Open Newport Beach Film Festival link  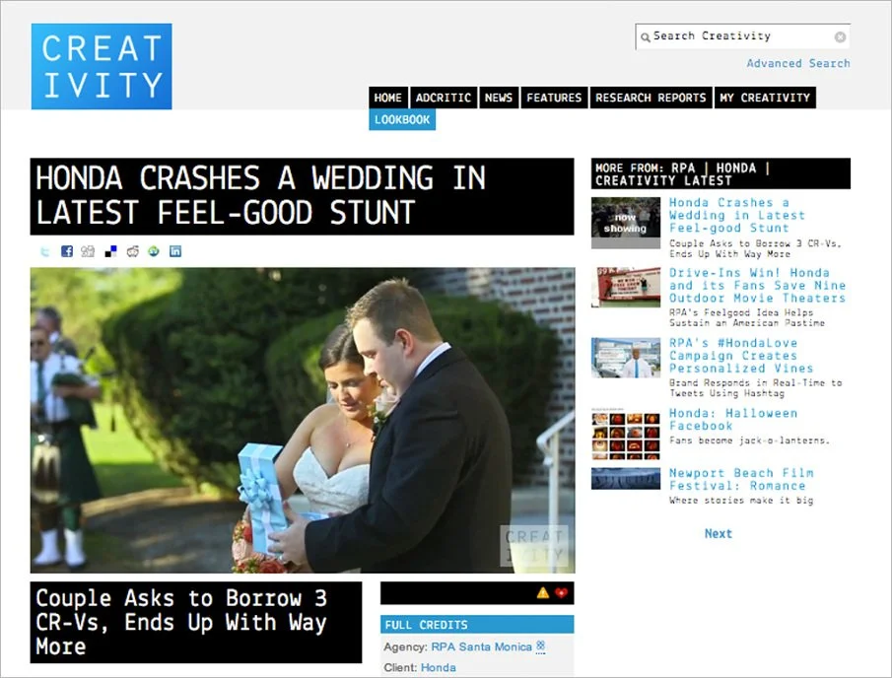point(741,479)
